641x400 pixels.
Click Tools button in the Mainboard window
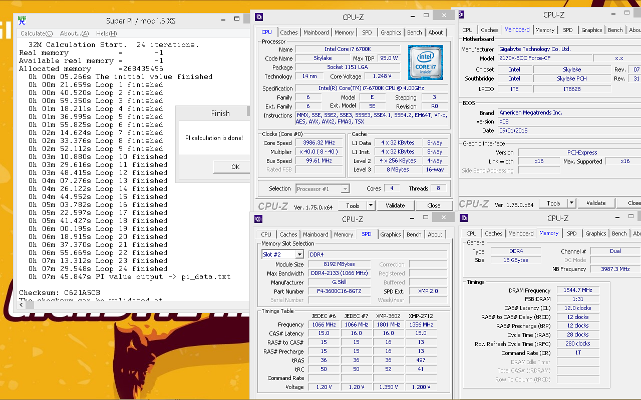point(553,203)
